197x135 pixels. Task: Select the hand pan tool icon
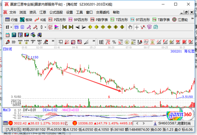(130, 27)
